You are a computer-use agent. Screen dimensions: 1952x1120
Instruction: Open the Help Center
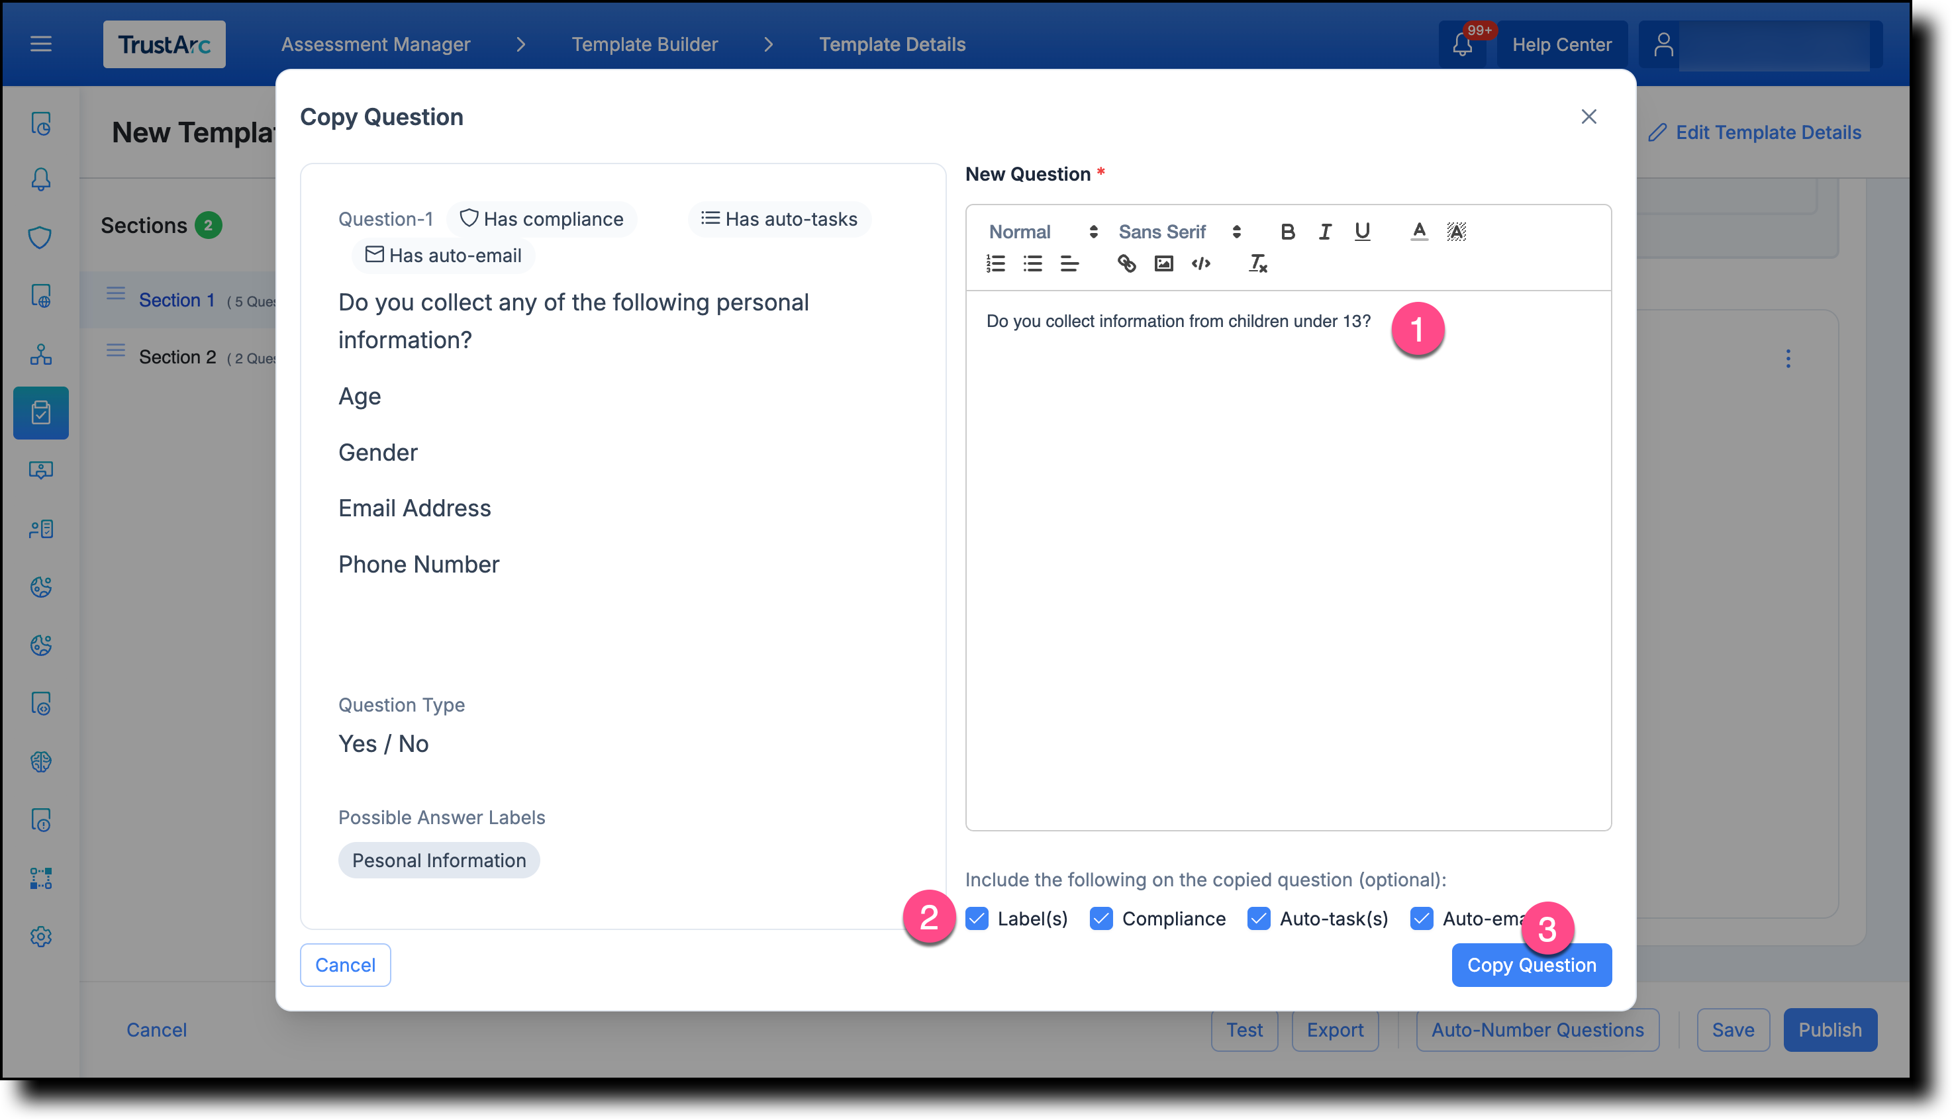[1562, 44]
